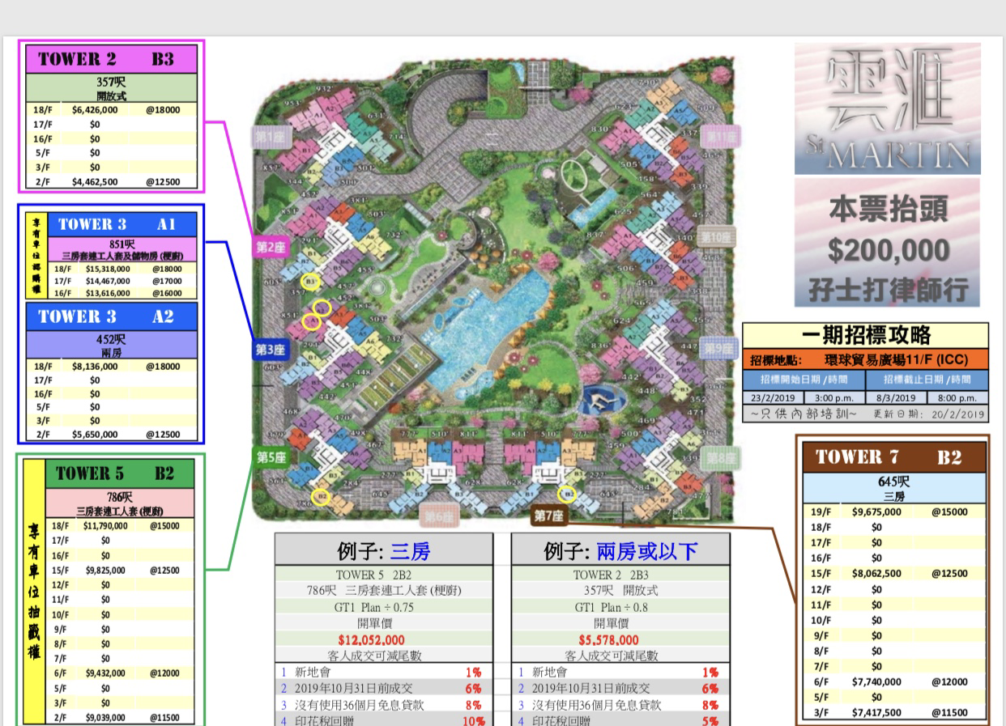Click the 23/2/2019 tender start date

pyautogui.click(x=774, y=397)
